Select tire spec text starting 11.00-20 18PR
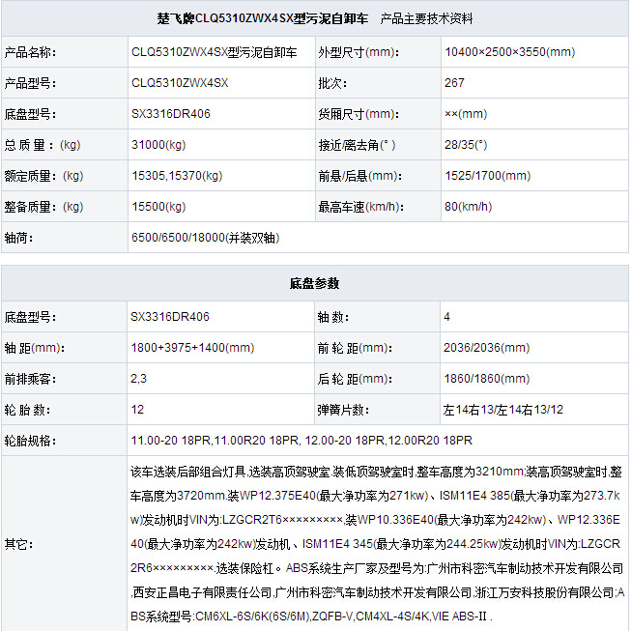Screen dimensions: 631x631 click(301, 441)
